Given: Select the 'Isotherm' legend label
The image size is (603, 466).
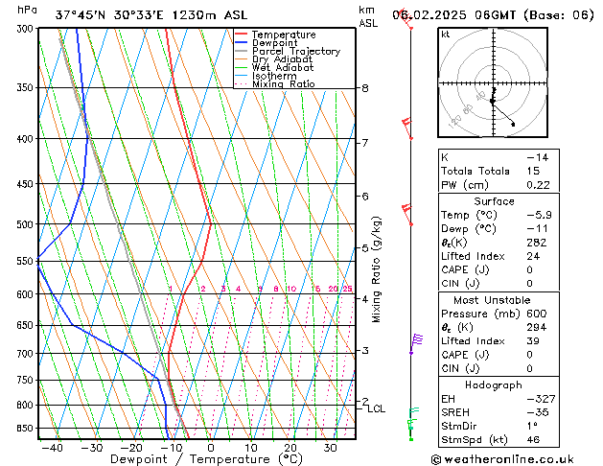Looking at the screenshot, I should pos(274,76).
